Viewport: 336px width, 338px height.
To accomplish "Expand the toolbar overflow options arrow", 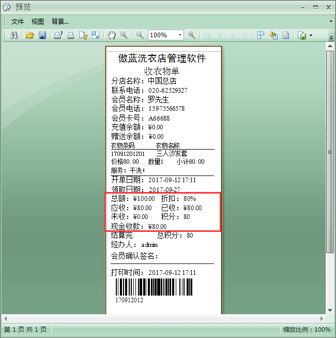I will [x=331, y=37].
